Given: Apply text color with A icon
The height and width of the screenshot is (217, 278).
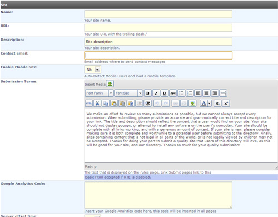Looking at the screenshot, I should (x=203, y=103).
